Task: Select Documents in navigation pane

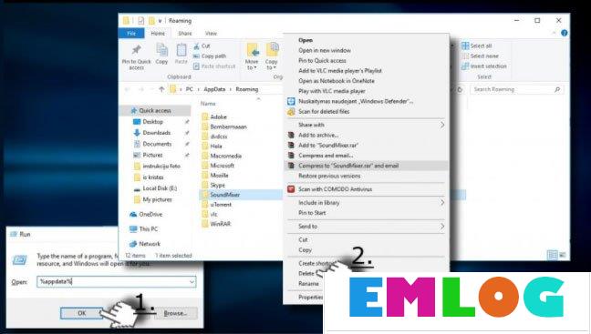Action: click(157, 144)
